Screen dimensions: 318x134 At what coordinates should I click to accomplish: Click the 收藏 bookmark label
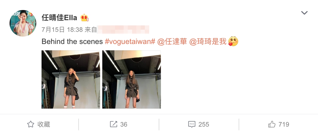click(x=44, y=124)
